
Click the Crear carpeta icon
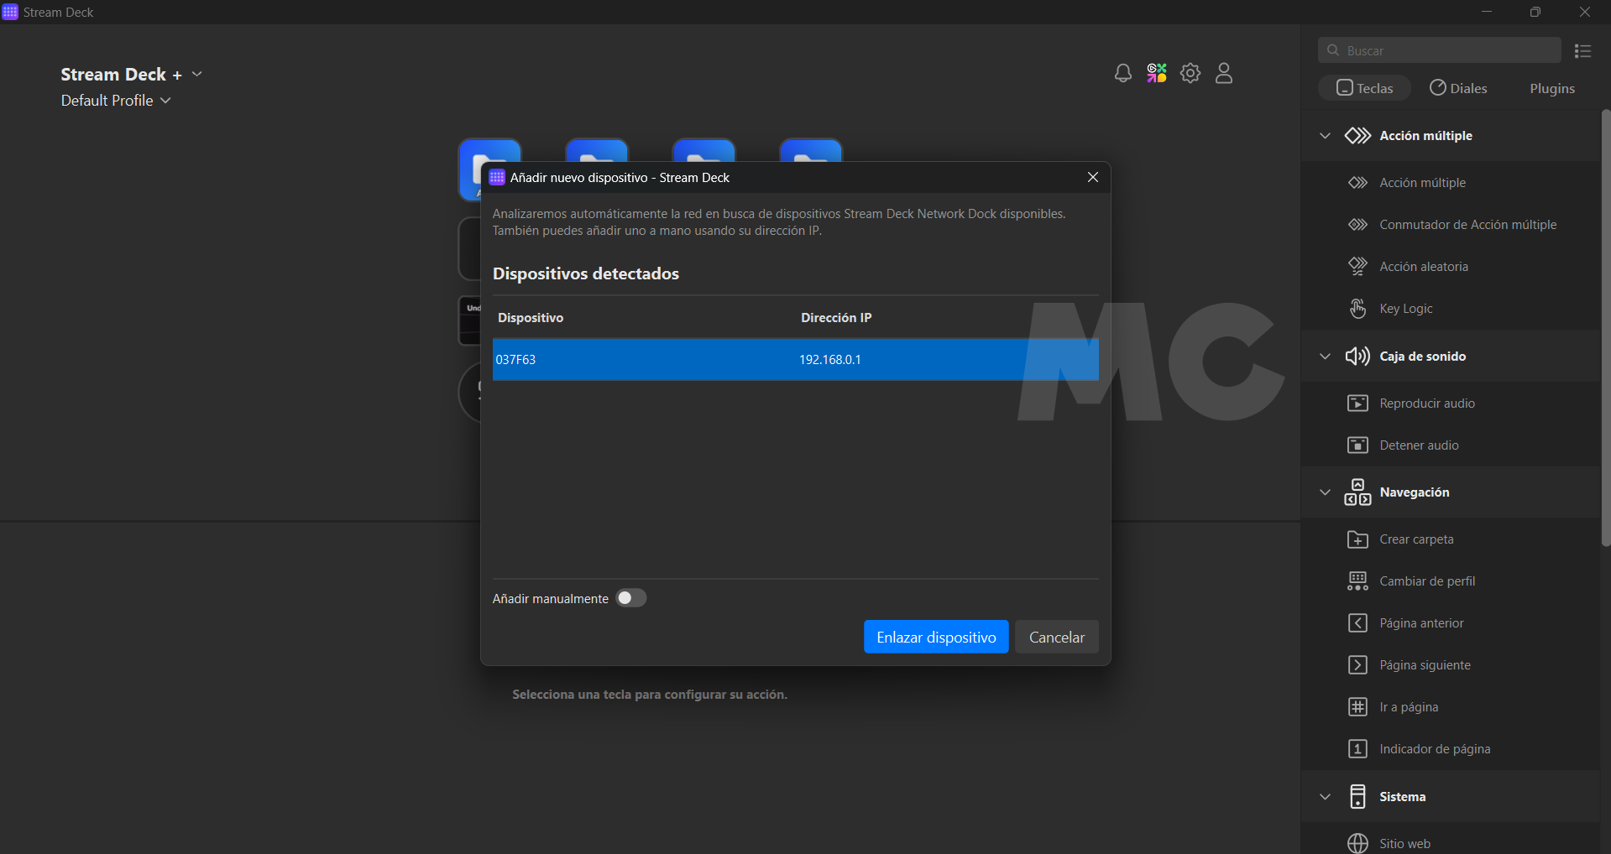coord(1357,539)
